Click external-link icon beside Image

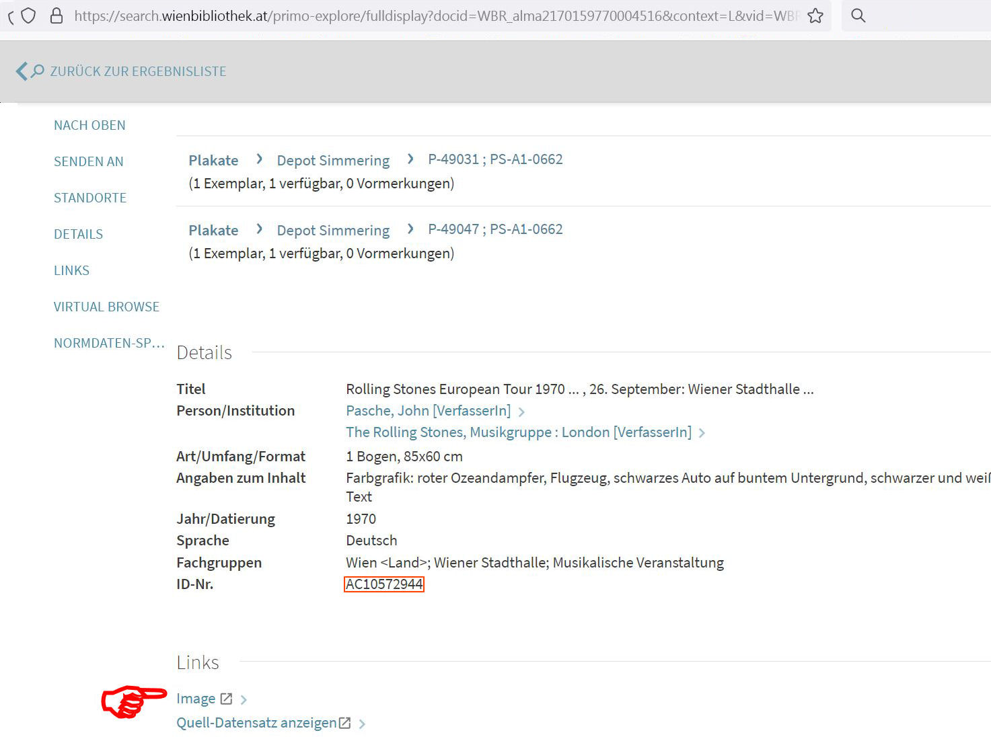pos(226,699)
